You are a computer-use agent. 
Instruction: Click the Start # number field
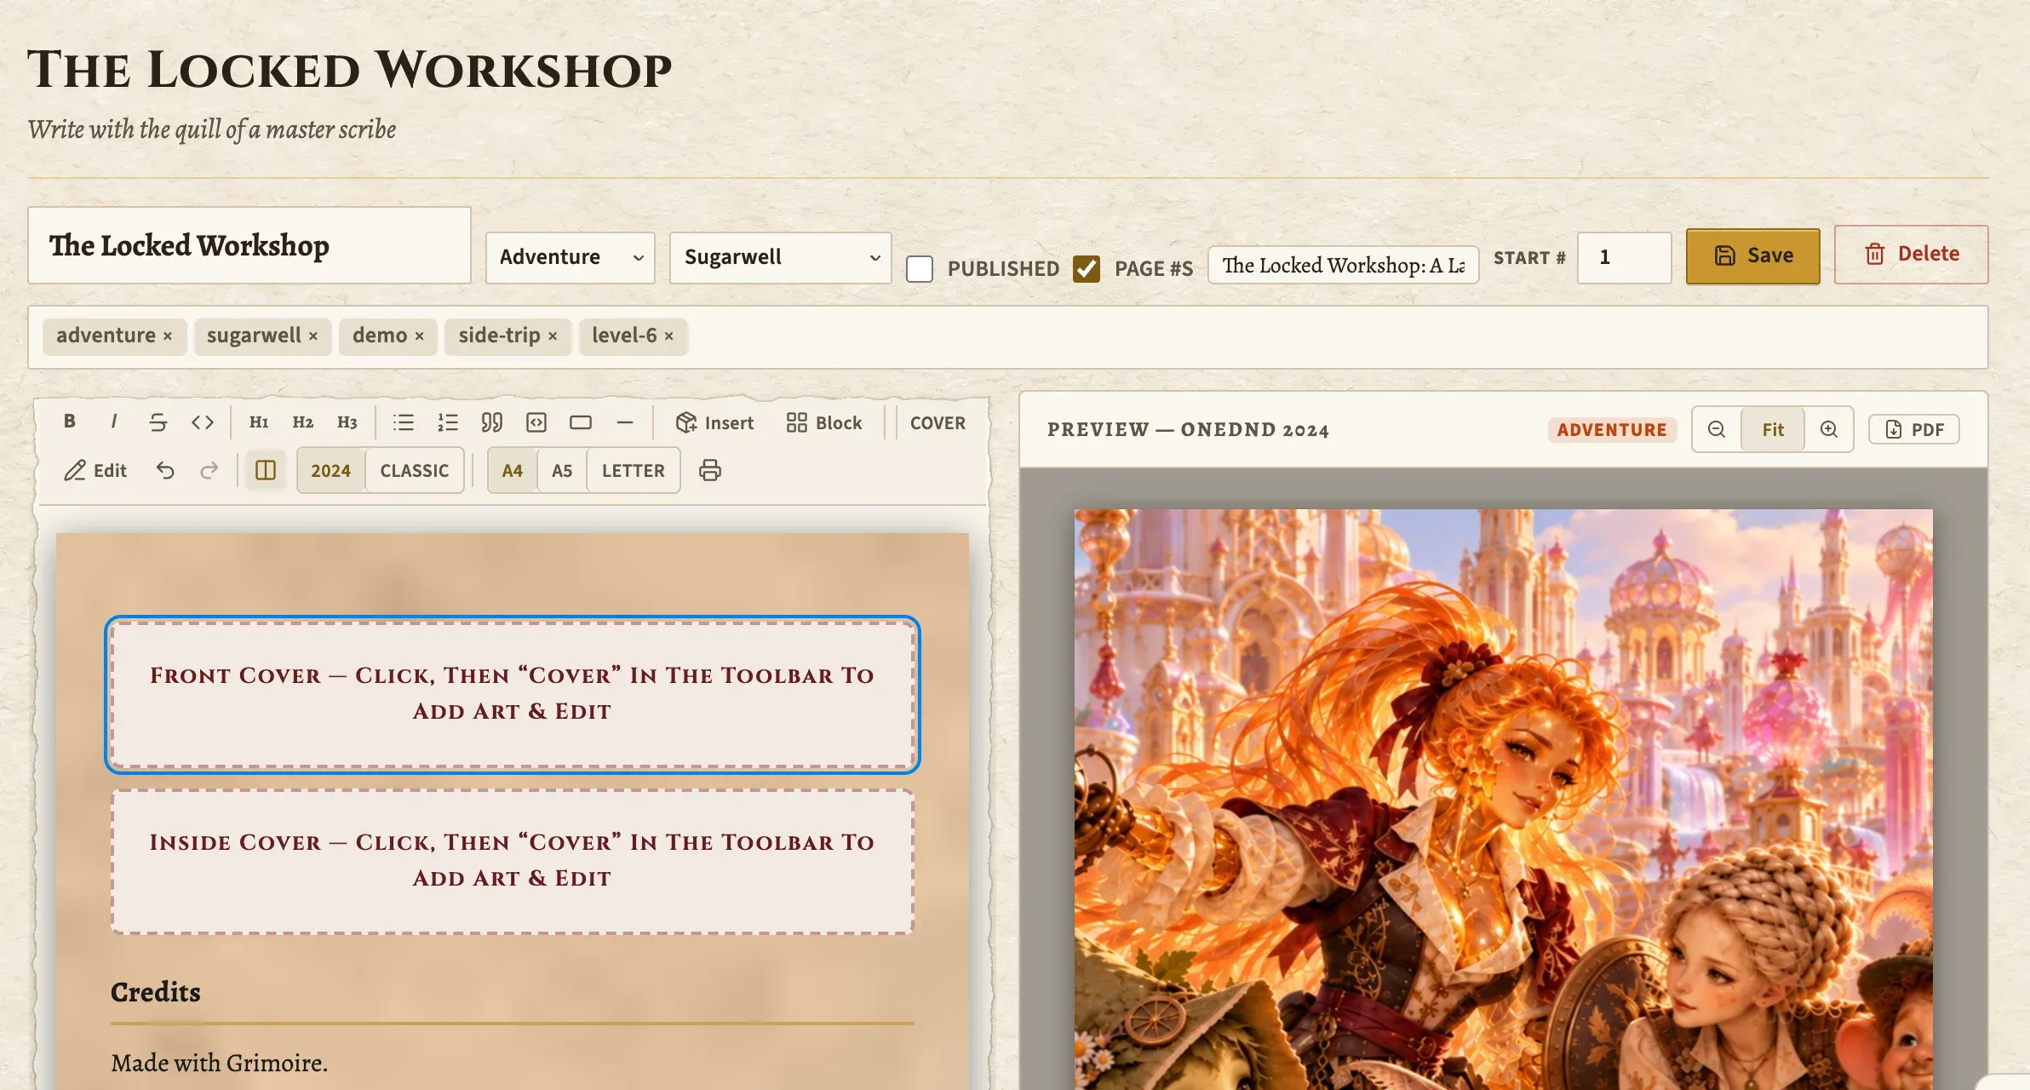click(1624, 257)
